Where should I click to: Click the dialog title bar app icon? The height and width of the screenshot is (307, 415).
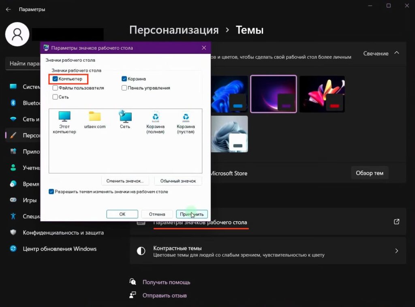[46, 48]
